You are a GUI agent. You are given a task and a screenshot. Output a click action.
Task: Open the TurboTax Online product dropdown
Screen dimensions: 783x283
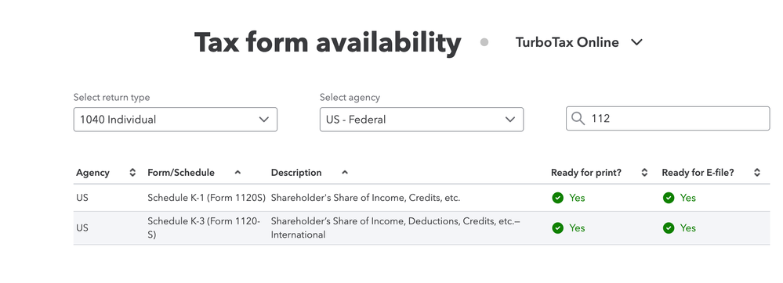(x=578, y=42)
